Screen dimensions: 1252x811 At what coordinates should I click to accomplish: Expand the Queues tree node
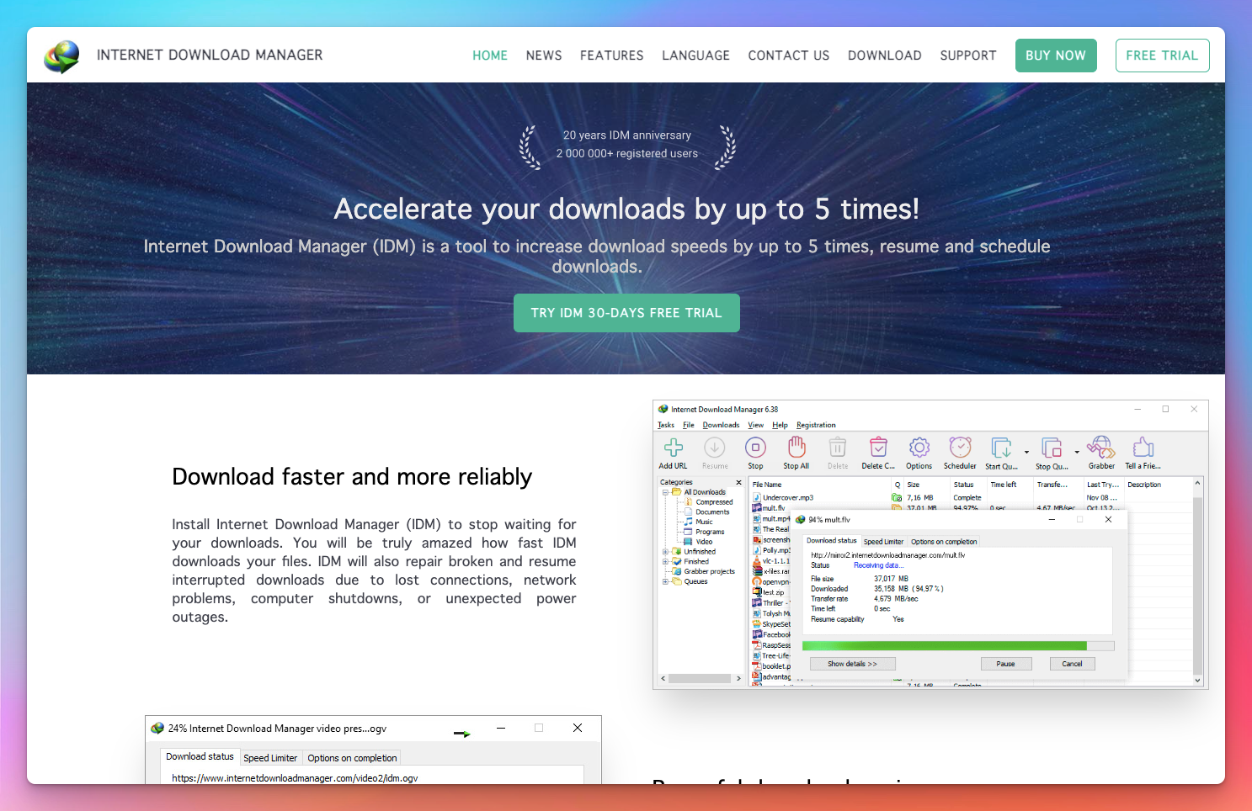(665, 582)
